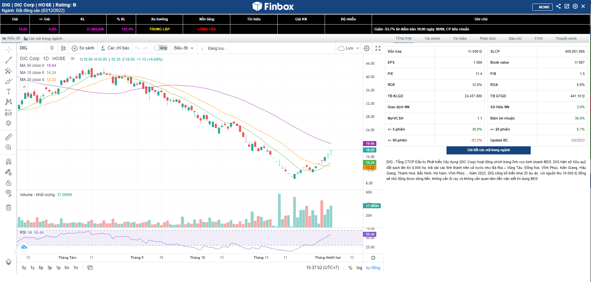Select the brush drawing tool
Image resolution: width=591 pixels, height=282 pixels.
tap(9, 81)
